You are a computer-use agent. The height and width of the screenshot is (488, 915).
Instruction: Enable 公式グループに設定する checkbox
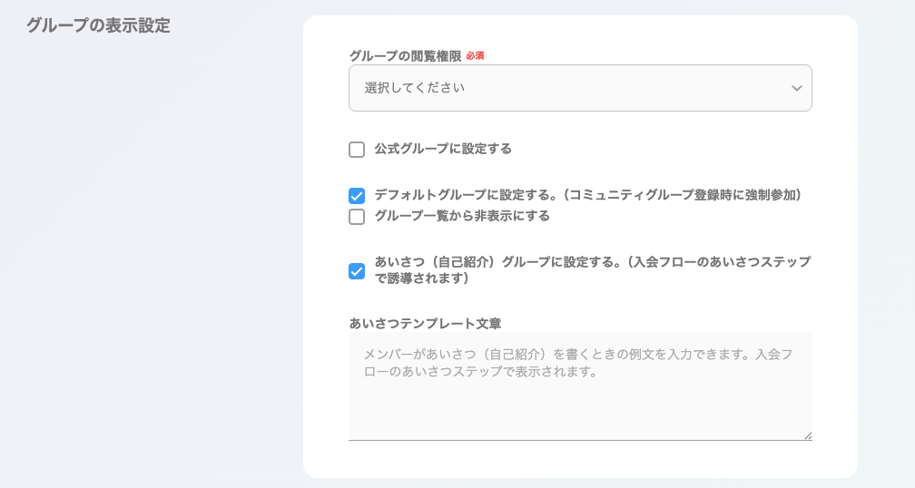(x=357, y=150)
